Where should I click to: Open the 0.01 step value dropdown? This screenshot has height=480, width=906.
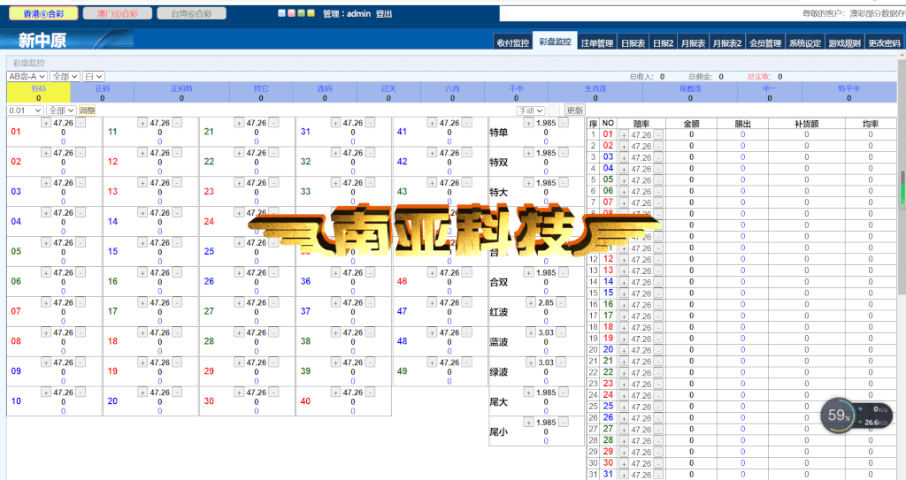click(26, 110)
